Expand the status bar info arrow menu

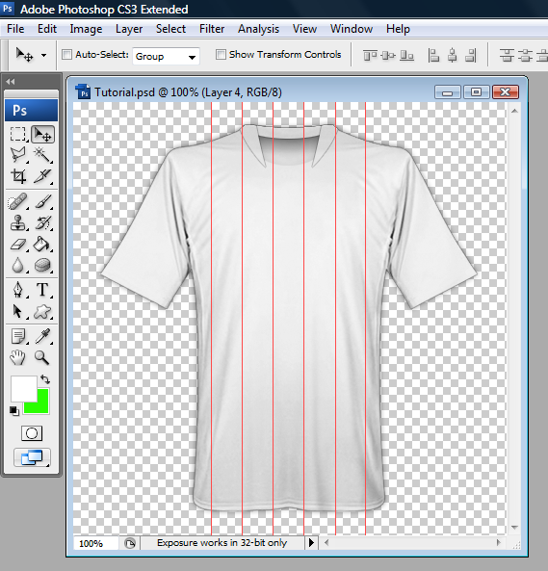(x=311, y=543)
